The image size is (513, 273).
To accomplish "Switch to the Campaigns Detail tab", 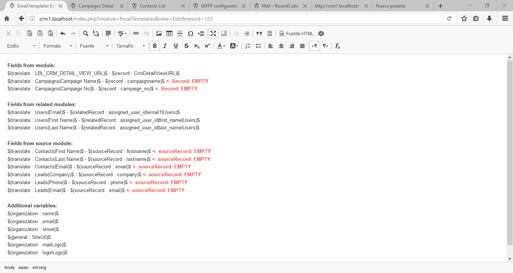I will coord(97,6).
